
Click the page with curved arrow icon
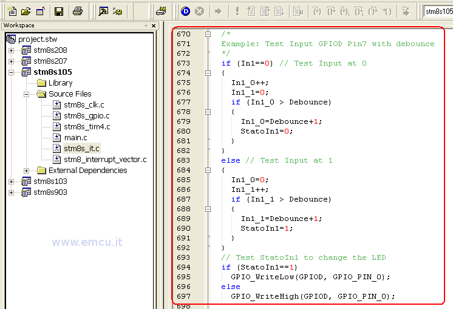point(265,12)
